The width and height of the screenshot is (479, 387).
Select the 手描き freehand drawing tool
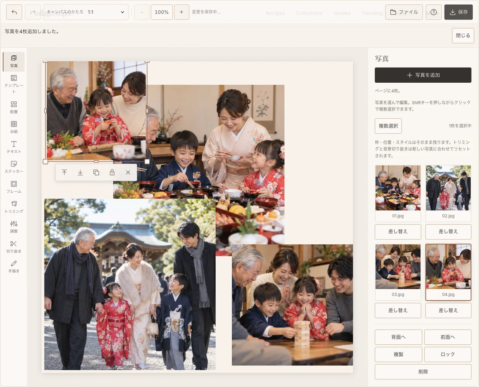14,266
